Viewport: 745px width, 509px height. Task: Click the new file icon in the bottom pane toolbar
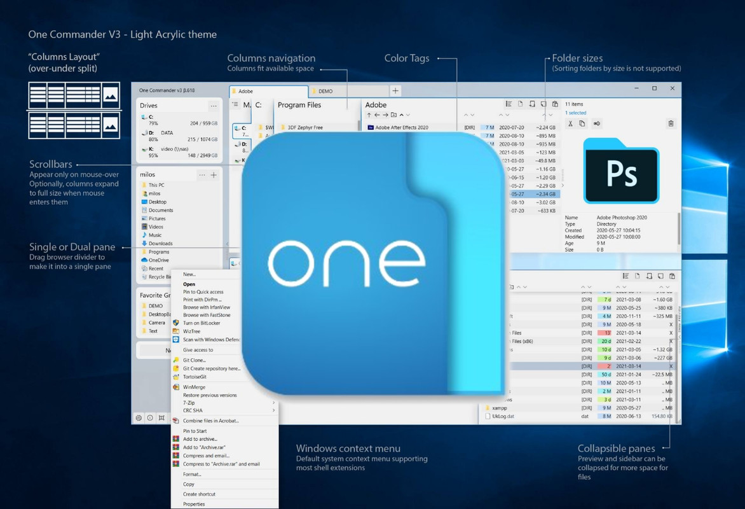(x=637, y=276)
